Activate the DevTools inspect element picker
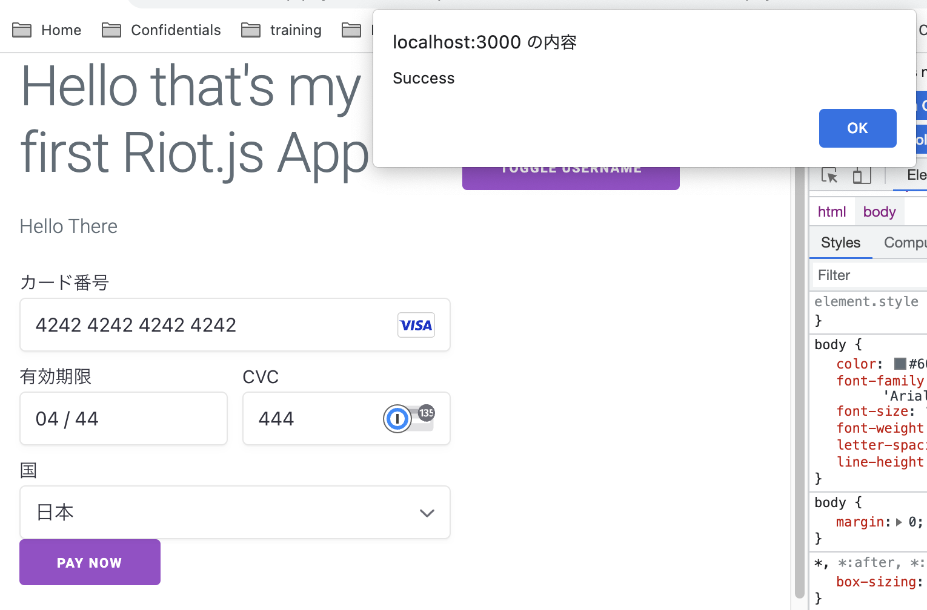 pyautogui.click(x=829, y=175)
